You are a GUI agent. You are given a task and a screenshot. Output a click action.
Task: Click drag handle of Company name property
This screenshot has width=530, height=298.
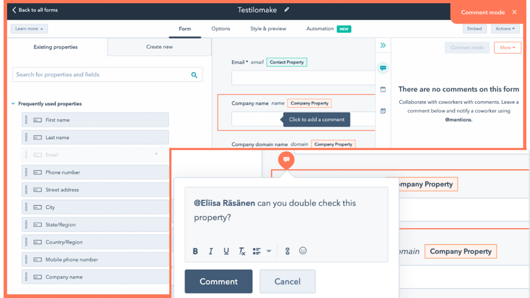pos(26,277)
